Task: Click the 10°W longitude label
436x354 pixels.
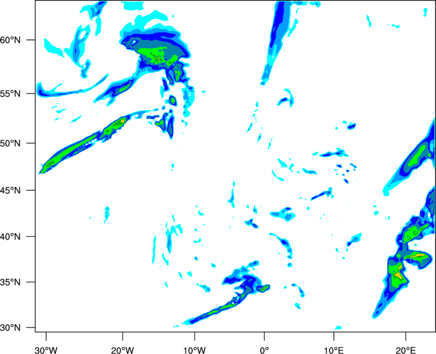Action: pos(195,350)
